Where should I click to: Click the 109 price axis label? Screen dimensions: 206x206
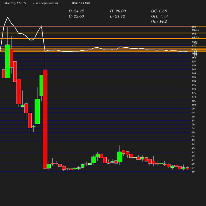click(194, 101)
